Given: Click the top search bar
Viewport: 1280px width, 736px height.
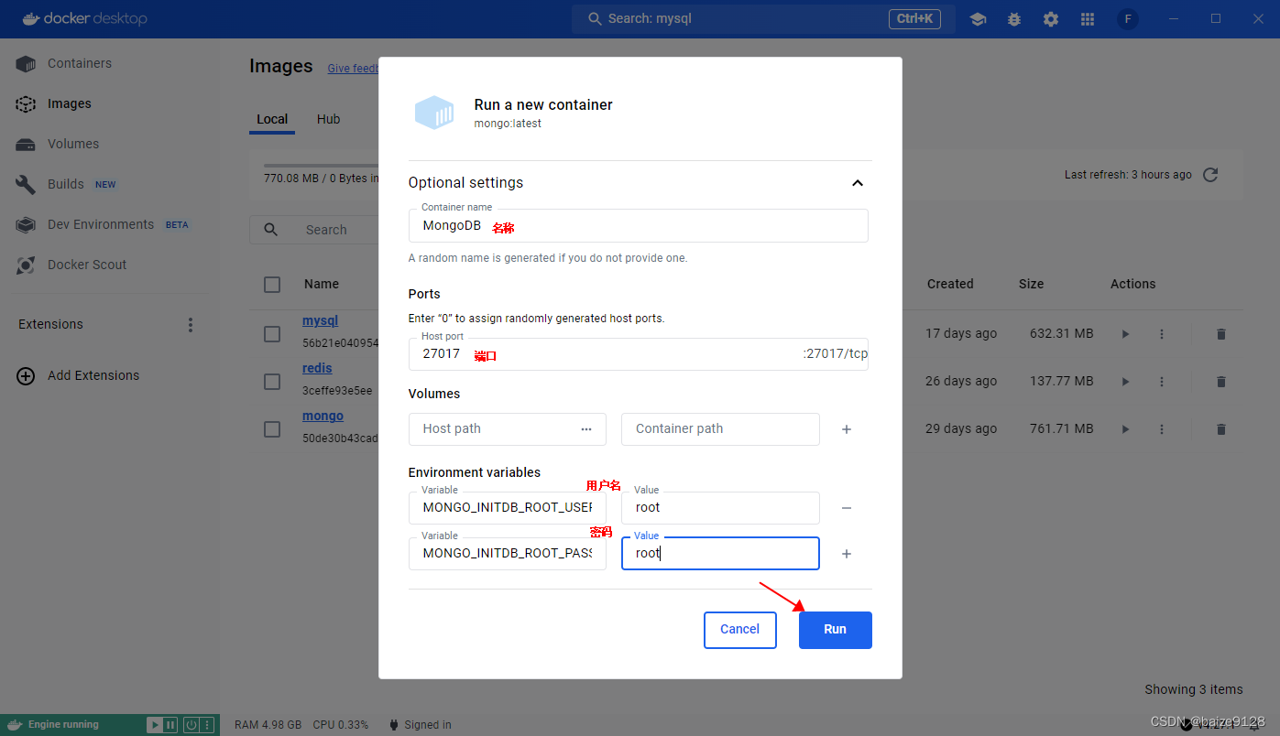Looking at the screenshot, I should [x=763, y=19].
